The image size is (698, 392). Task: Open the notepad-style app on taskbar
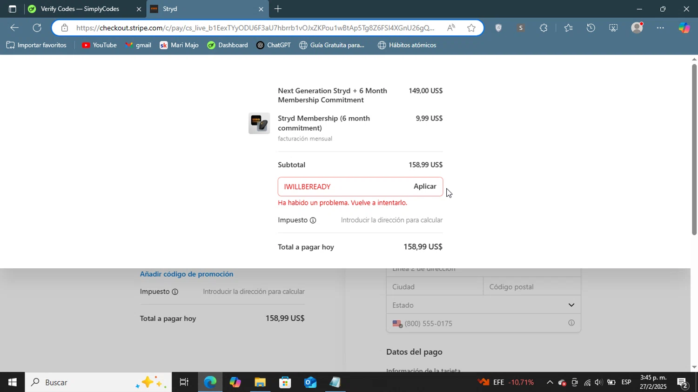coord(335,382)
